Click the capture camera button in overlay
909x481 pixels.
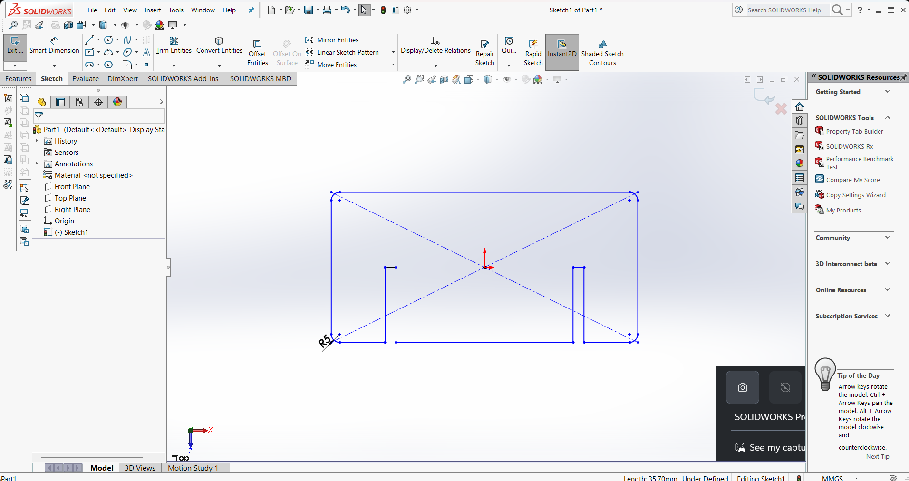(743, 387)
